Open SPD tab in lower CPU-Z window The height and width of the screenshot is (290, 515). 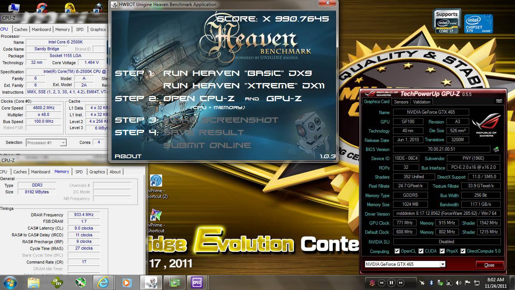79,172
